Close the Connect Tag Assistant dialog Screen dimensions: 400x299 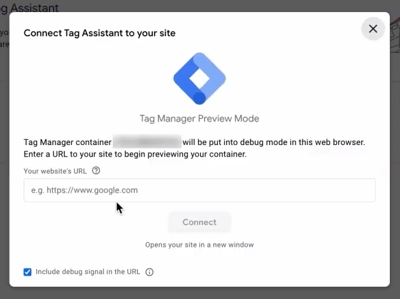click(x=373, y=29)
